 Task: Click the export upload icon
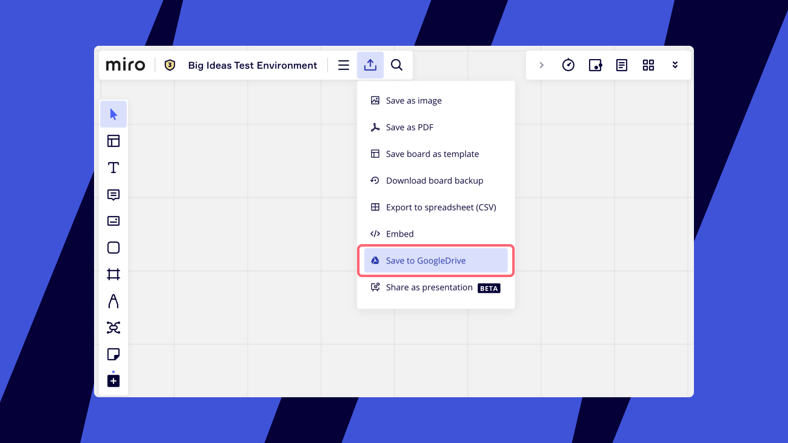click(x=370, y=65)
